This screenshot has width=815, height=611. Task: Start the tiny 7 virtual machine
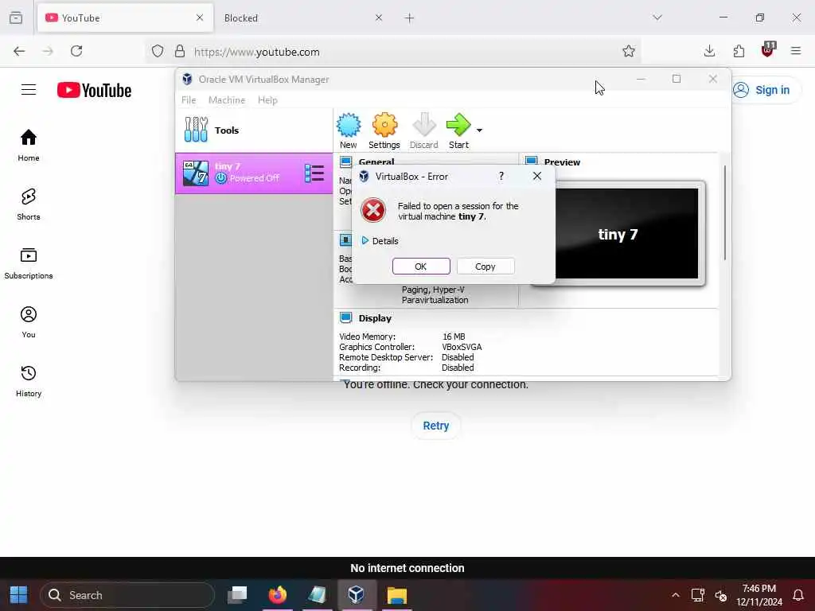tap(458, 131)
